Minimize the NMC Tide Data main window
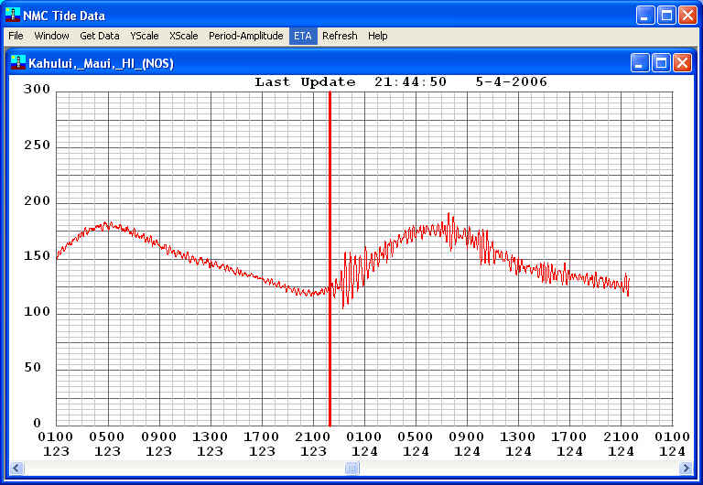703x485 pixels. pos(645,16)
